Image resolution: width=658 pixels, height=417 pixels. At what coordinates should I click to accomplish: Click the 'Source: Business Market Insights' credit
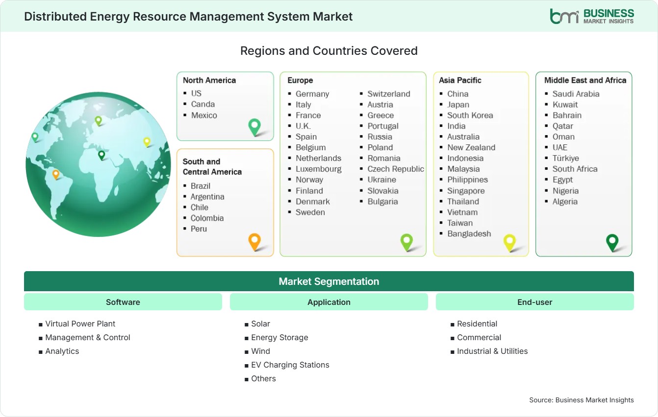coord(582,400)
